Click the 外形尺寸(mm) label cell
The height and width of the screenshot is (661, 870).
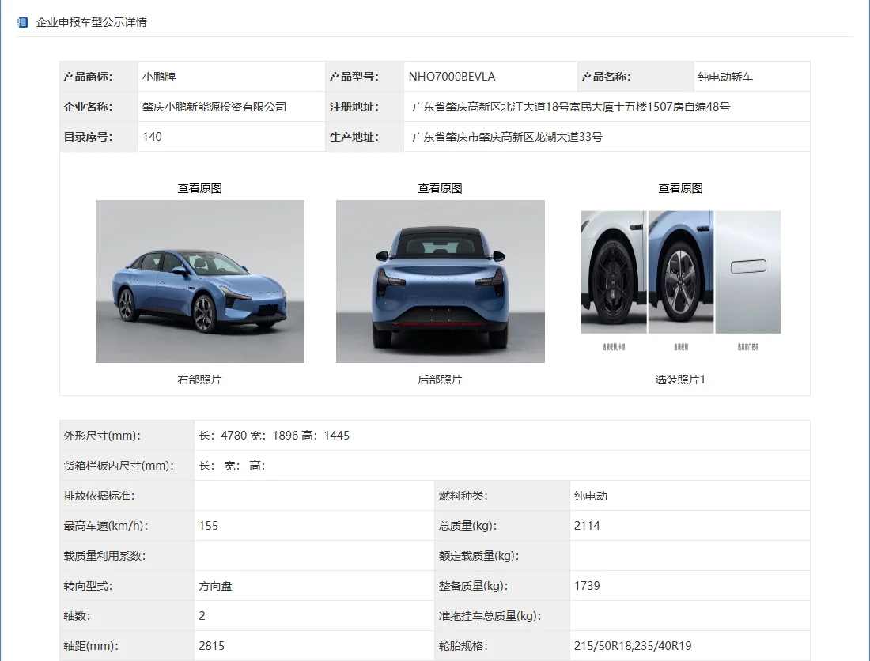pos(127,436)
